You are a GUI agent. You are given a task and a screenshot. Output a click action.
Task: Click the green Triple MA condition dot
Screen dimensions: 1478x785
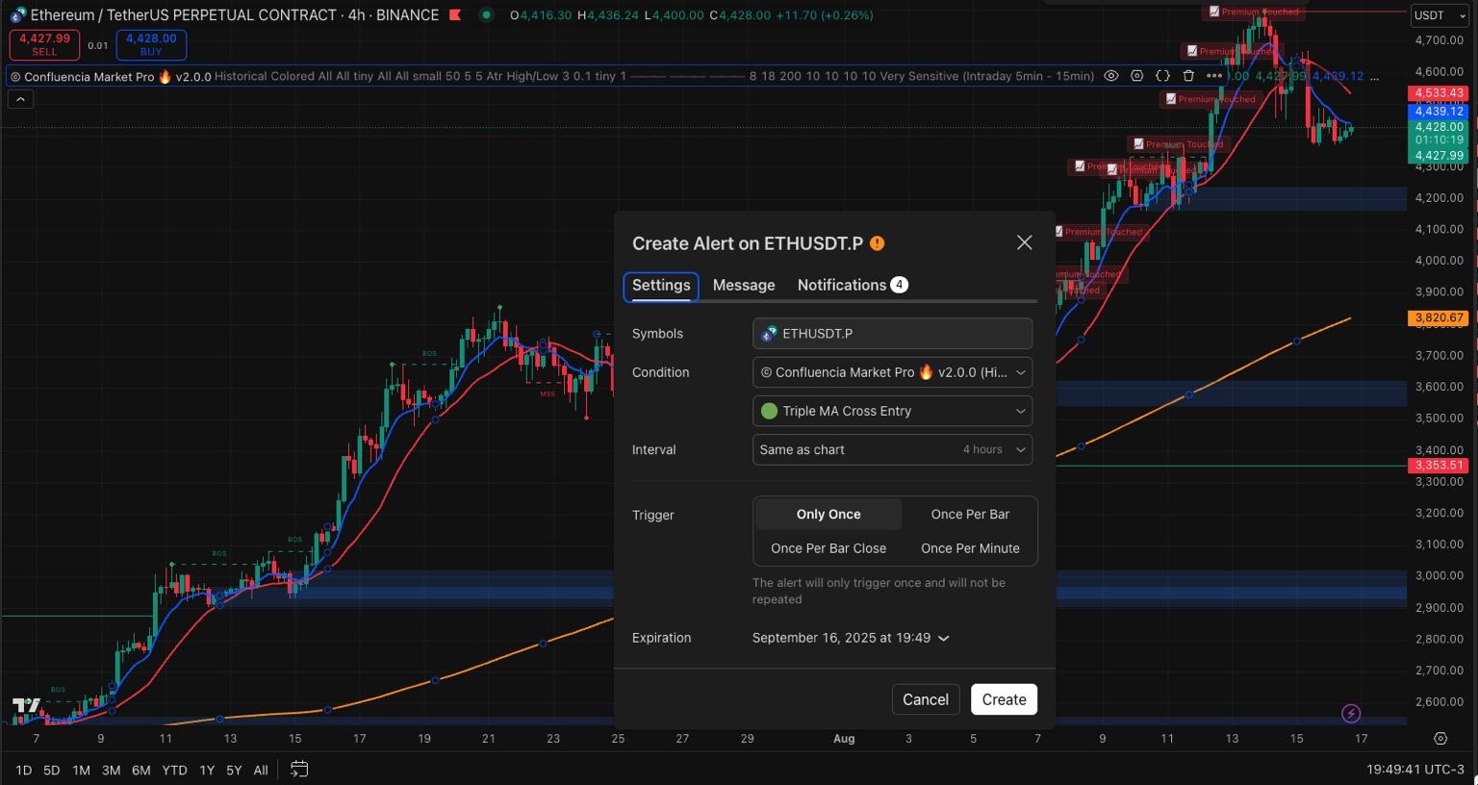(769, 411)
